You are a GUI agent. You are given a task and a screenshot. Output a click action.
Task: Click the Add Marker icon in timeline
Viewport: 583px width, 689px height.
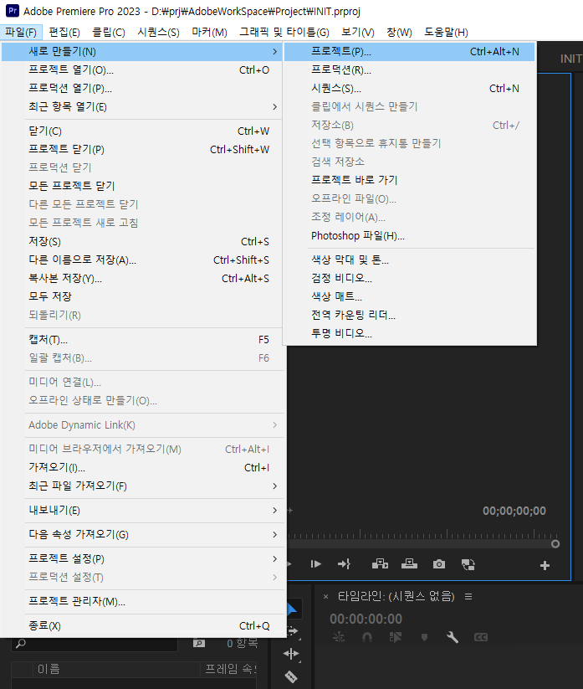424,637
